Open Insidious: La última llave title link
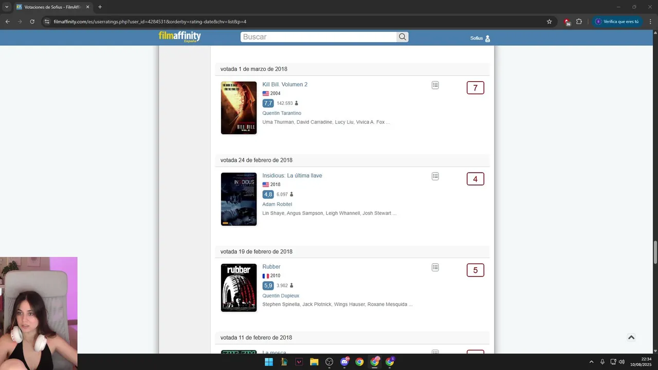Viewport: 658px width, 370px height. (x=292, y=176)
